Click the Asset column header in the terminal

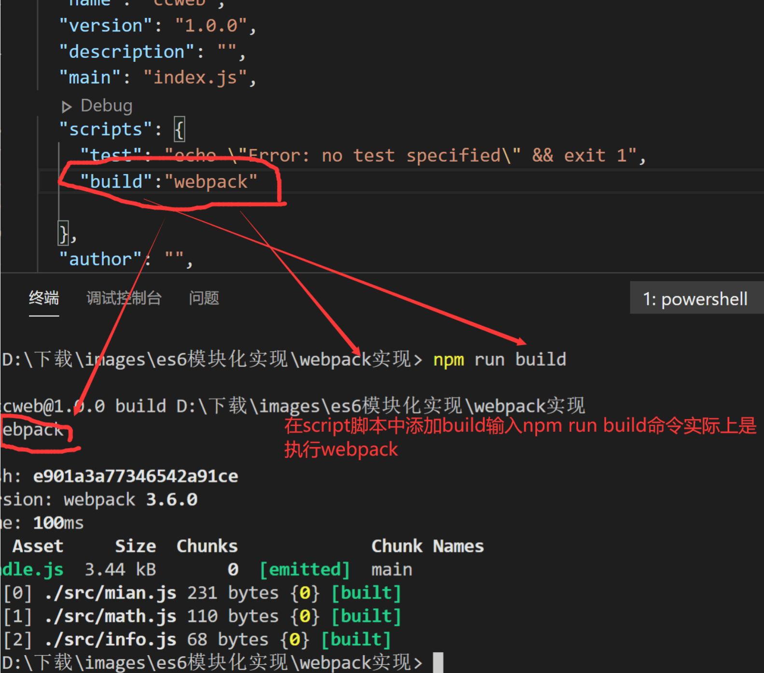tap(38, 546)
